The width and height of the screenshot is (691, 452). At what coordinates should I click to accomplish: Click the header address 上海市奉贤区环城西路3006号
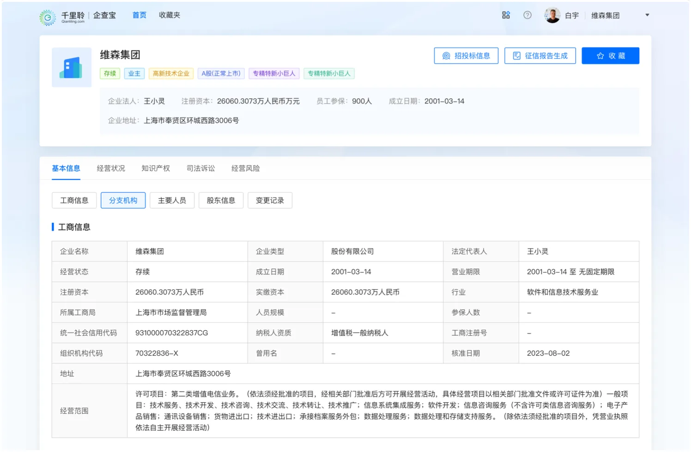tap(191, 120)
